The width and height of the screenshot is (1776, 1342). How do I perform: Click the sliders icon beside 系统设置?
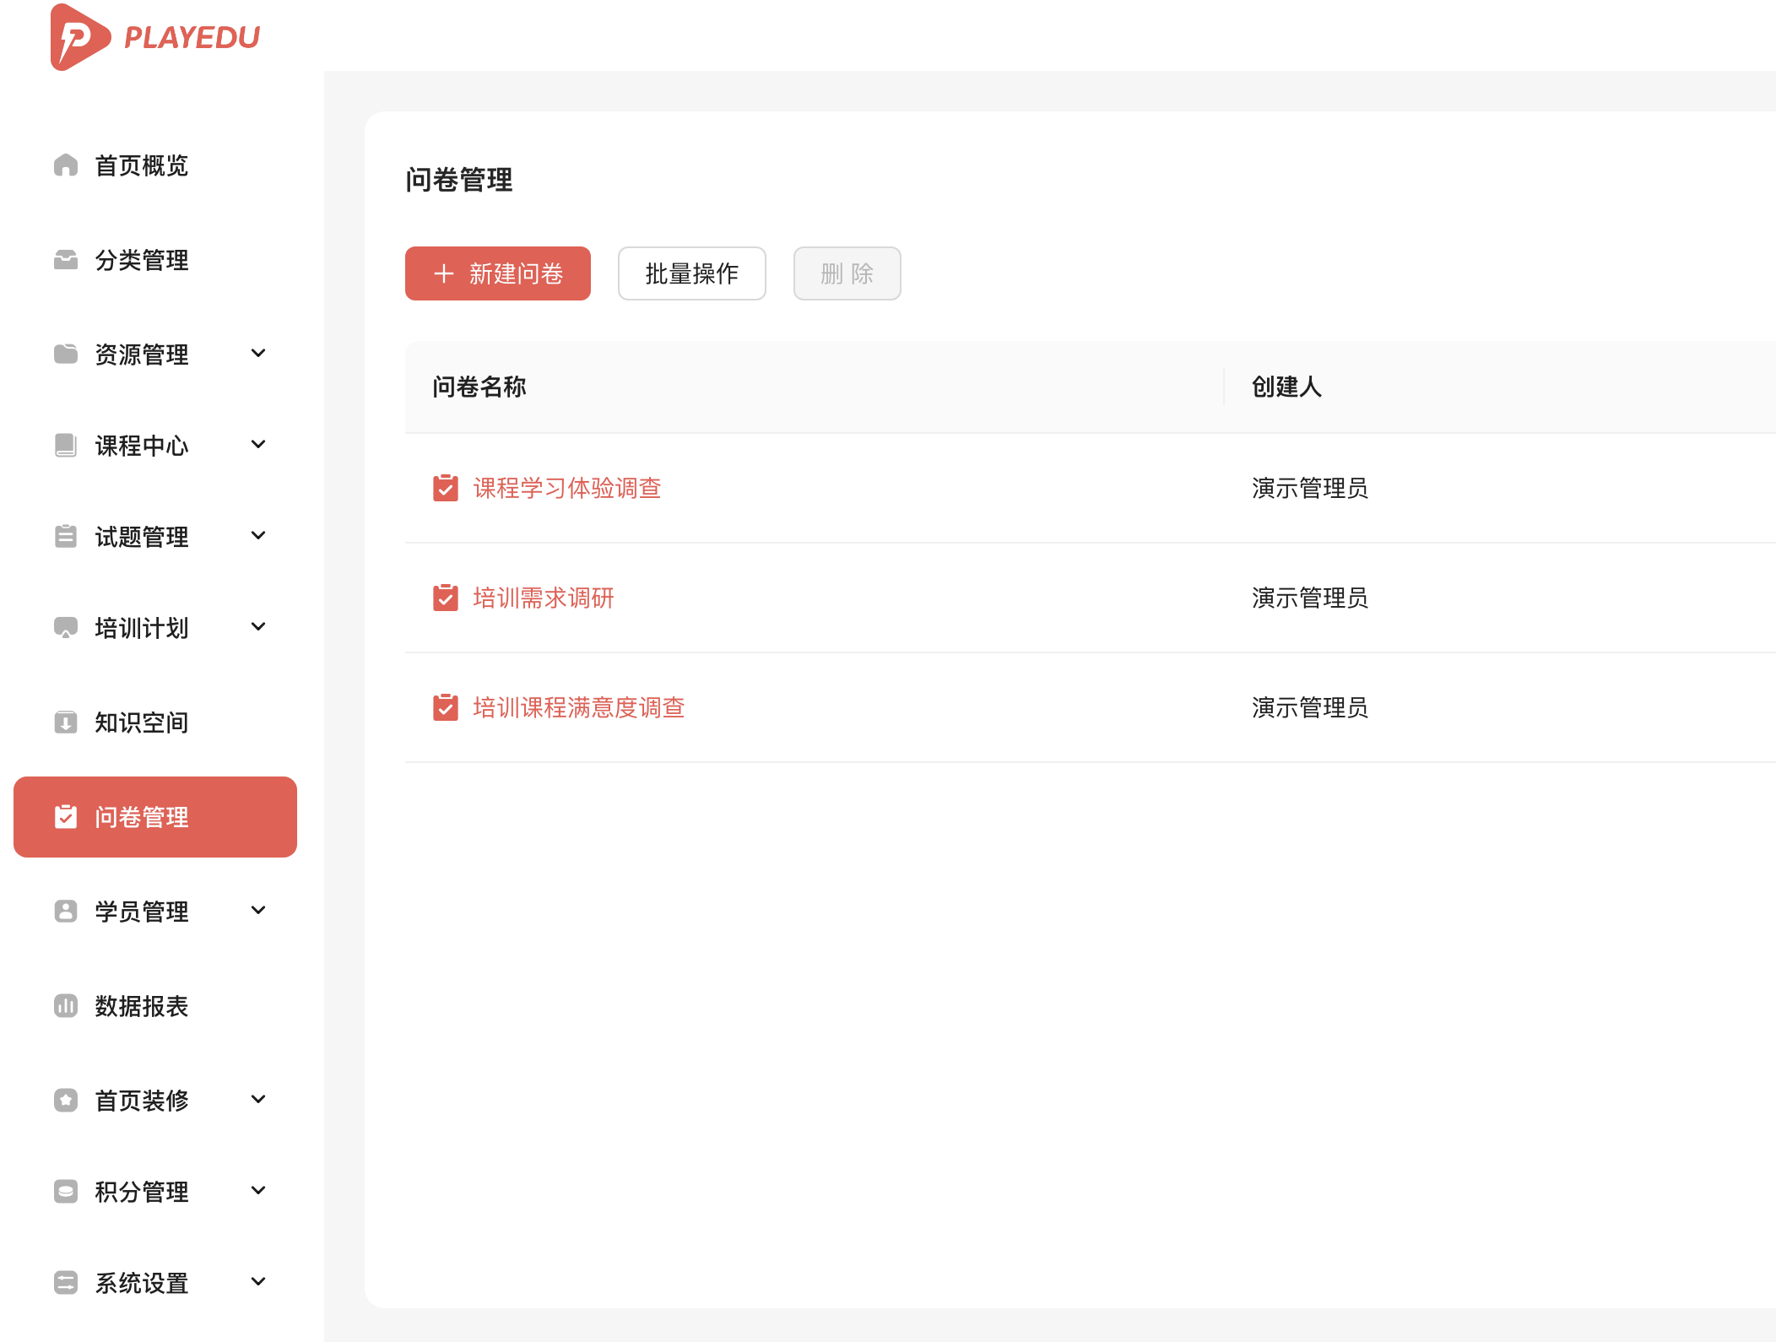click(66, 1283)
